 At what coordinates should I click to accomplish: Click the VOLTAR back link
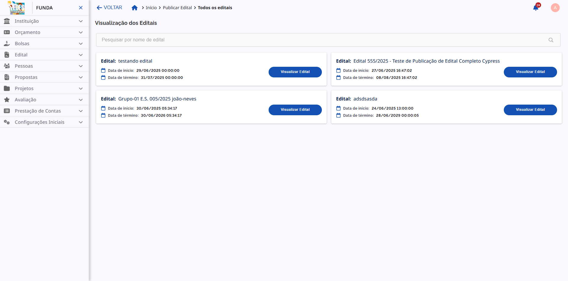[x=109, y=7]
